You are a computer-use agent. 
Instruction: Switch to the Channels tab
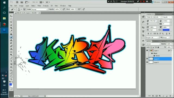pyautogui.click(x=156, y=41)
